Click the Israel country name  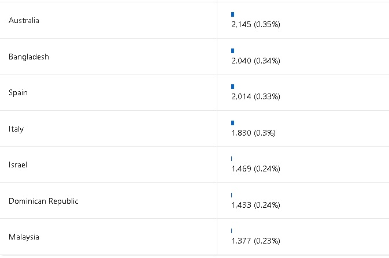pos(18,164)
